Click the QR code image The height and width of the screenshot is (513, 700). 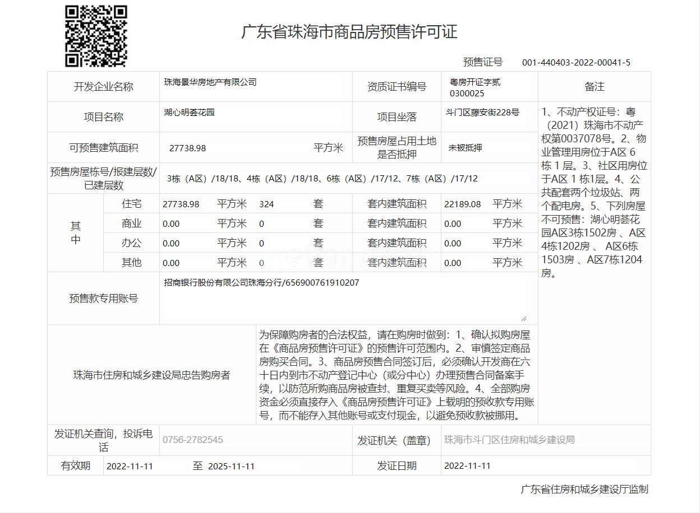pyautogui.click(x=96, y=36)
